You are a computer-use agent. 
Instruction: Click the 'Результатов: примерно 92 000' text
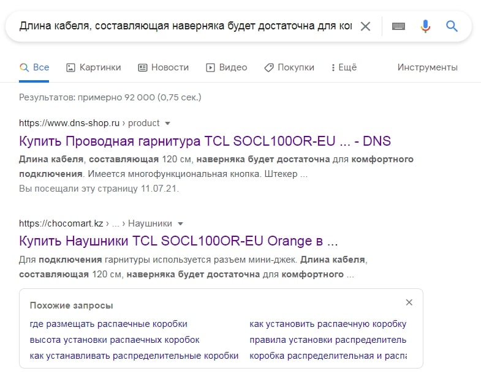(x=110, y=97)
